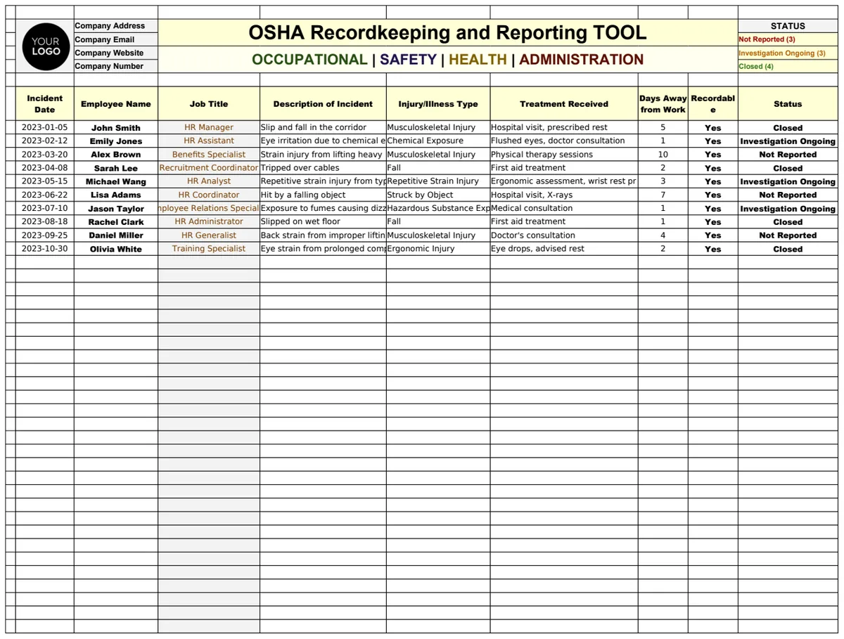The width and height of the screenshot is (844, 639).
Task: Select the Hospital visit, prescribed rest cell
Action: click(x=564, y=128)
